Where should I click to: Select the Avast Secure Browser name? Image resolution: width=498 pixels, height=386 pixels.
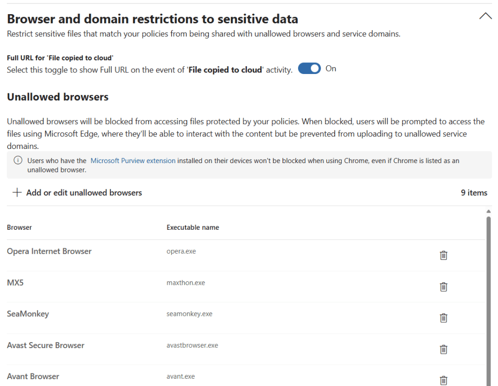46,345
